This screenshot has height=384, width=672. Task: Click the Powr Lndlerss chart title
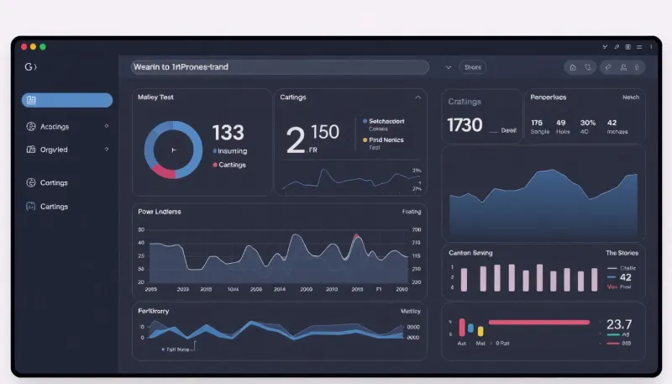(x=160, y=212)
